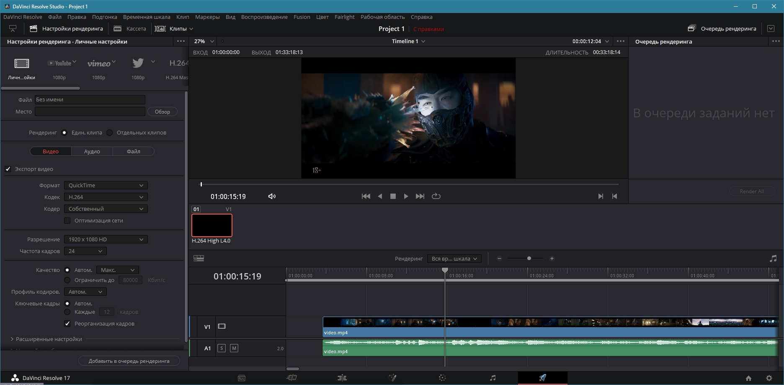Enable the Оптимизация сети checkbox

[x=67, y=220]
